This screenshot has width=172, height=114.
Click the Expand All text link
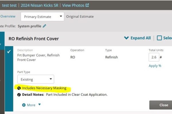(141, 38)
